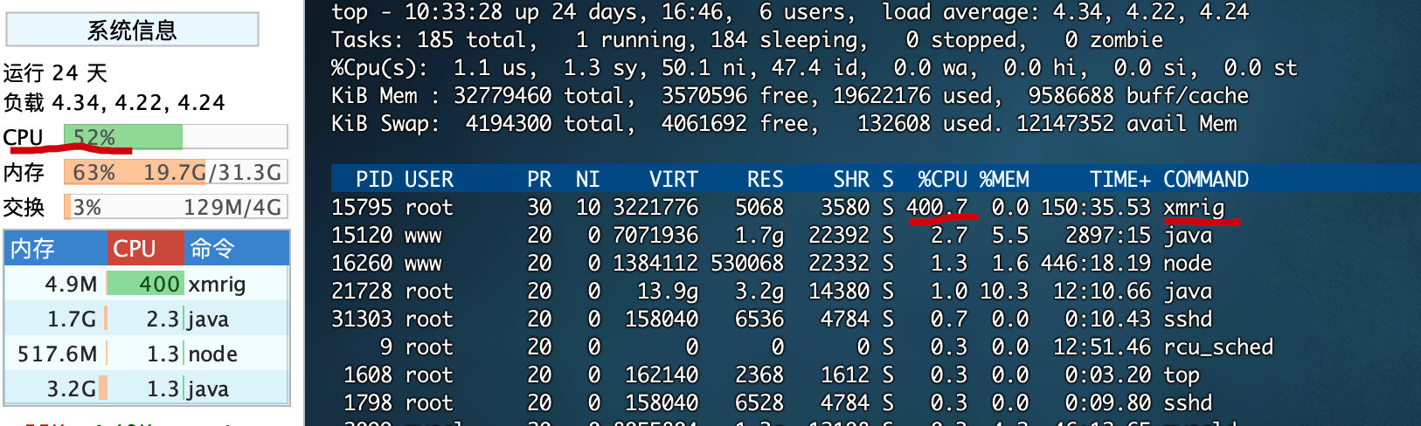Click PID 15795 in the terminal
1421x426 pixels.
361,207
